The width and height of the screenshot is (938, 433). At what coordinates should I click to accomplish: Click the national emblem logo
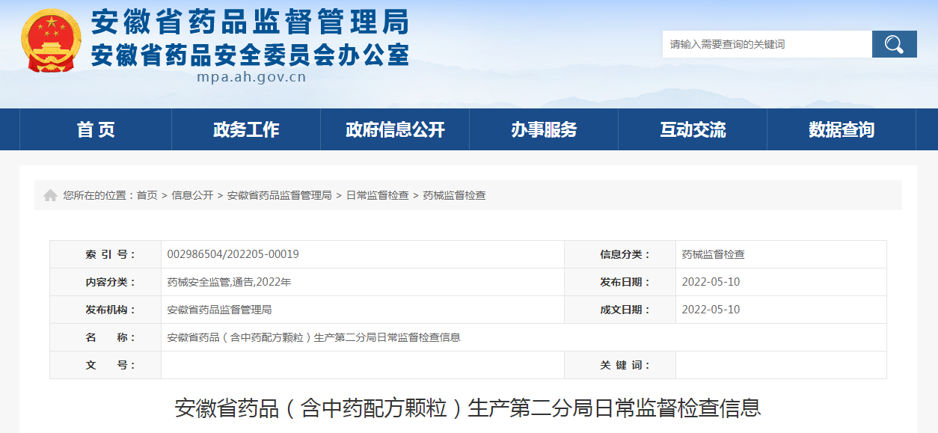(52, 40)
